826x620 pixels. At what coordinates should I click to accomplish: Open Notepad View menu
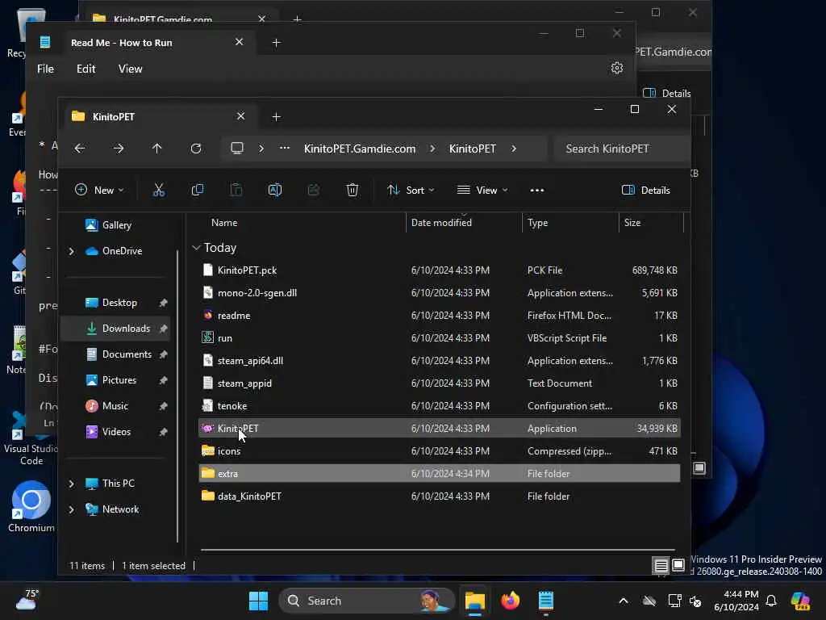click(x=130, y=69)
